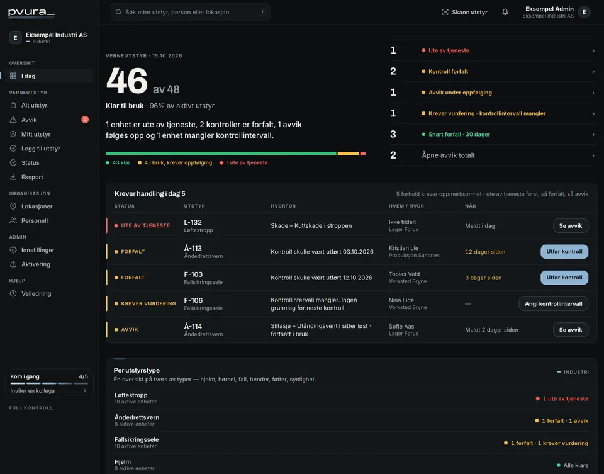Click the Avvik warning triangle icon
This screenshot has width=604, height=474.
(13, 120)
